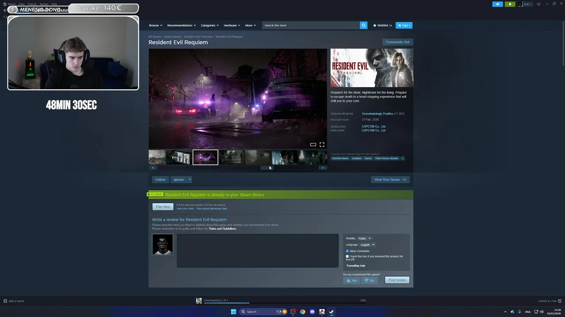565x317 pixels.
Task: Show hidden system tray icons
Action: click(x=505, y=312)
